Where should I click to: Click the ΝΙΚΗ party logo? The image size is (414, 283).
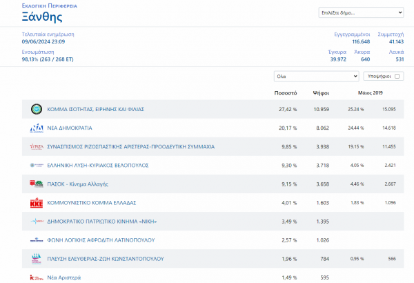point(37,222)
